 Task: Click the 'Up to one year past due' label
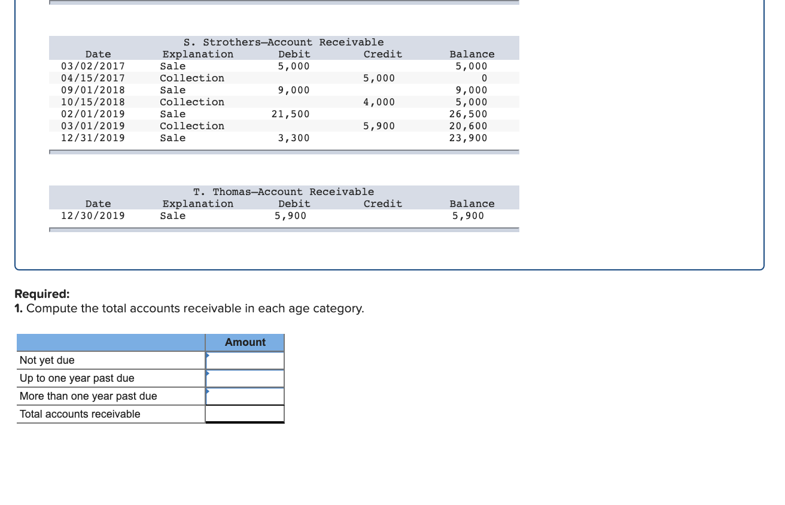tap(77, 378)
